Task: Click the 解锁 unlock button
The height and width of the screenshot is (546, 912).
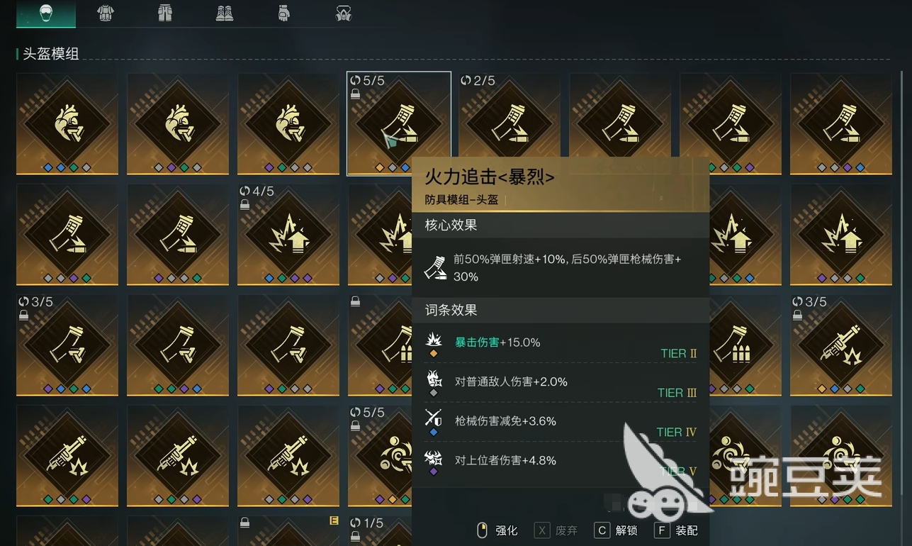Action: click(617, 530)
